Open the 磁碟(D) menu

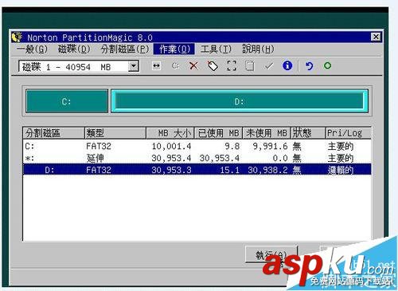[x=74, y=49]
